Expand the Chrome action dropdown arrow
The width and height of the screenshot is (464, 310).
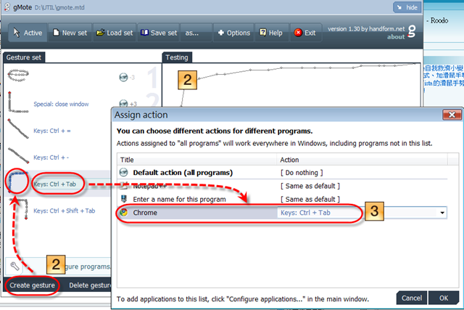pos(442,213)
